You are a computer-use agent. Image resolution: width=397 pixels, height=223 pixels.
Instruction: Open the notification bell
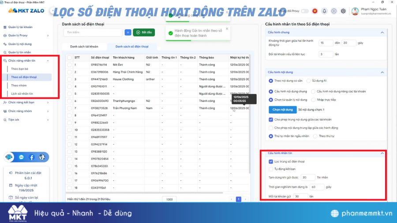[324, 11]
